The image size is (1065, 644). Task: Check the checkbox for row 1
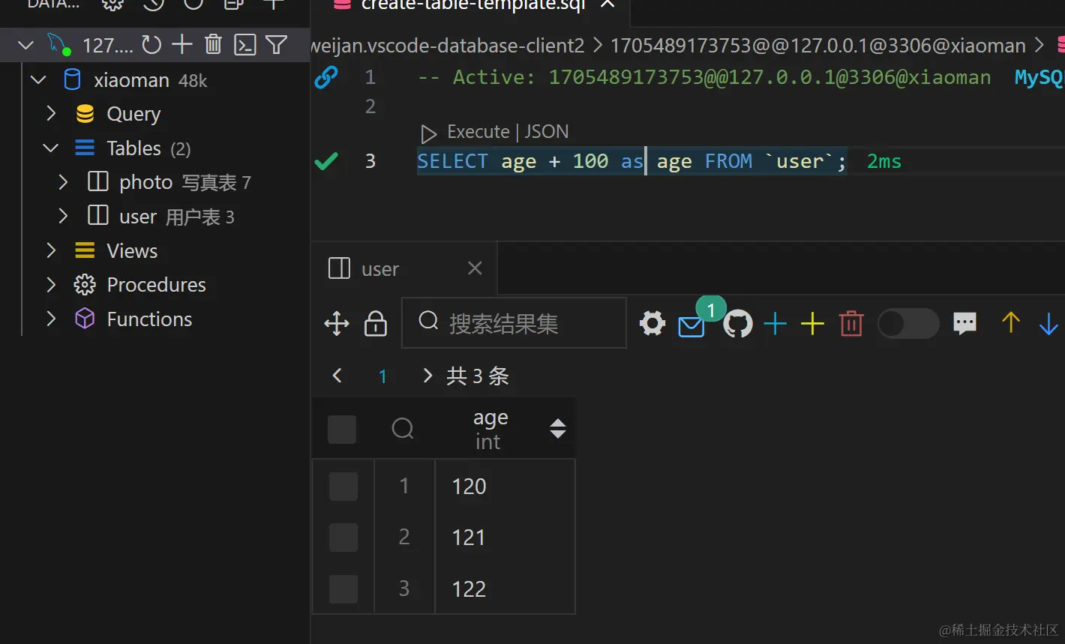(343, 487)
